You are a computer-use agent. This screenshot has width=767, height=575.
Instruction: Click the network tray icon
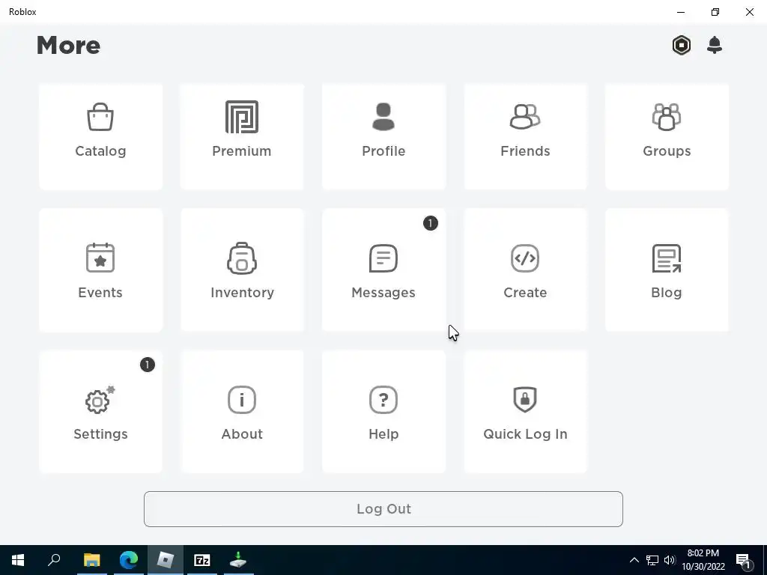coord(652,560)
